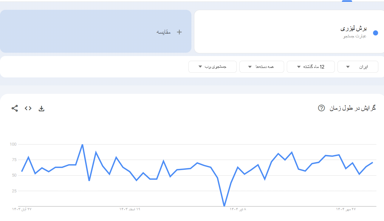Click the blue dot beside برش لیزری

tap(376, 33)
